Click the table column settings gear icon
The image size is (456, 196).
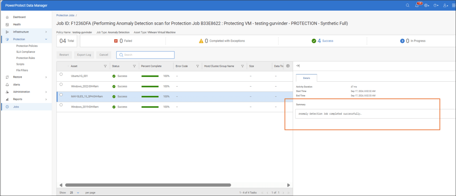[x=288, y=66]
